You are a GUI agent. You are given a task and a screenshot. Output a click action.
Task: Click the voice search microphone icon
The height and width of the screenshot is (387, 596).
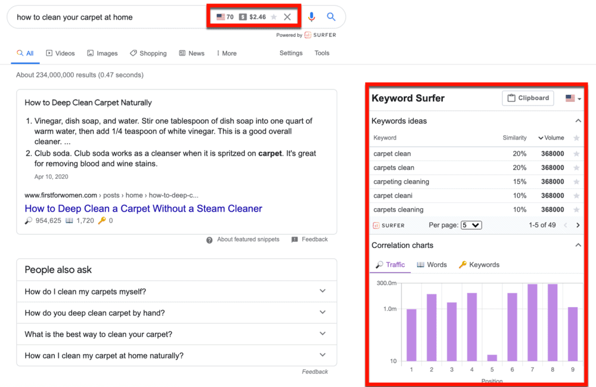point(311,17)
